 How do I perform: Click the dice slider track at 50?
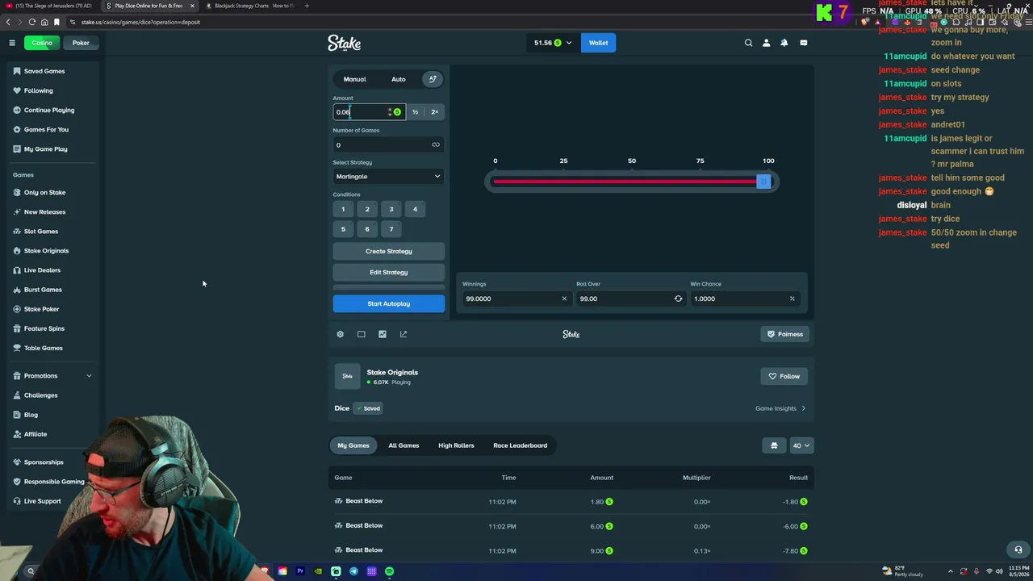[x=632, y=182]
